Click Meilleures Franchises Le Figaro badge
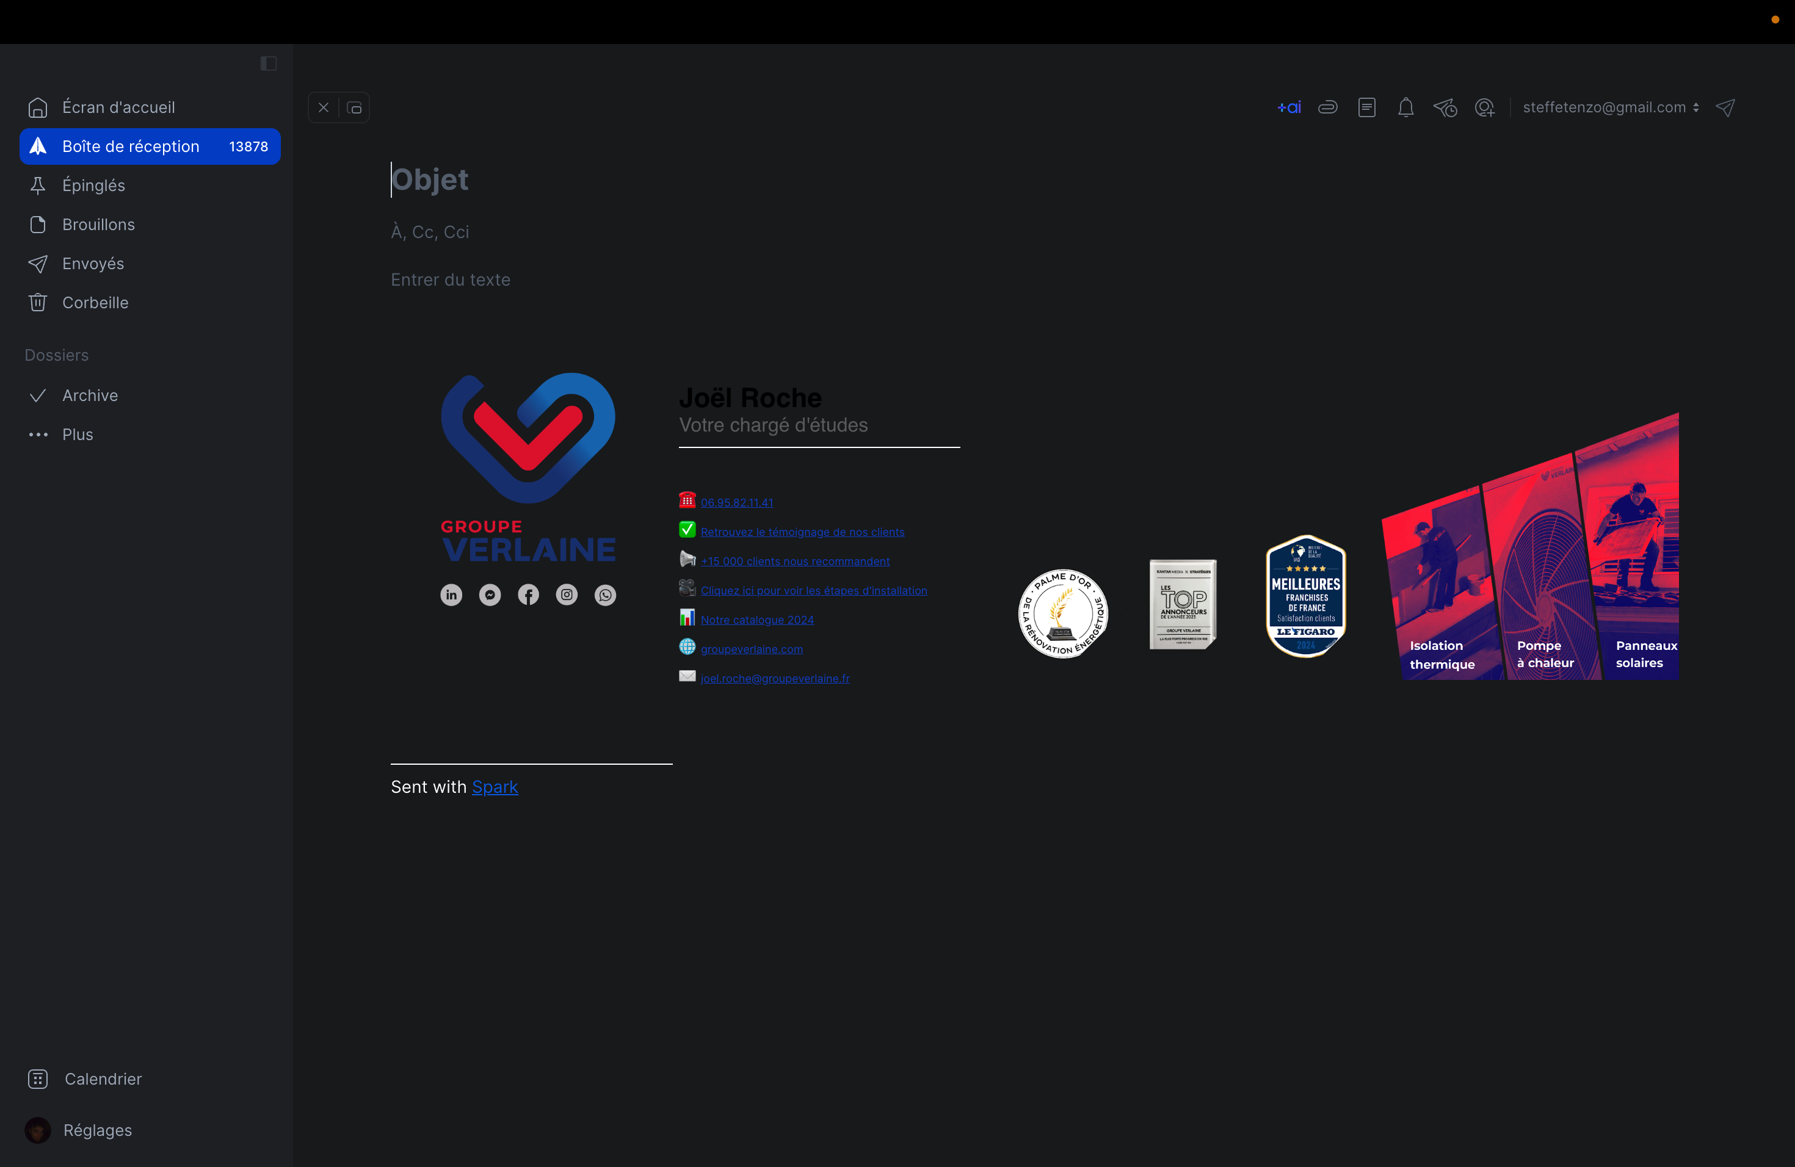The width and height of the screenshot is (1795, 1167). coord(1307,596)
